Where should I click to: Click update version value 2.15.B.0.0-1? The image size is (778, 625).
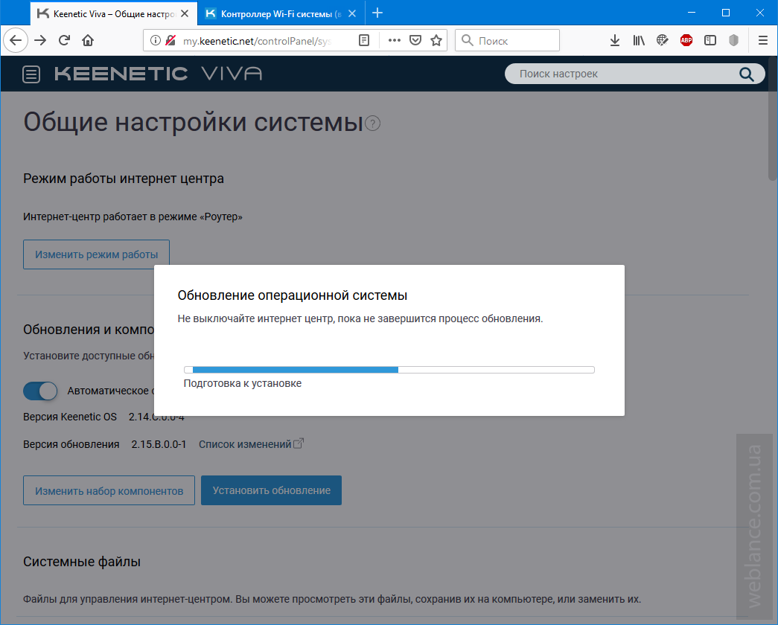pos(159,444)
